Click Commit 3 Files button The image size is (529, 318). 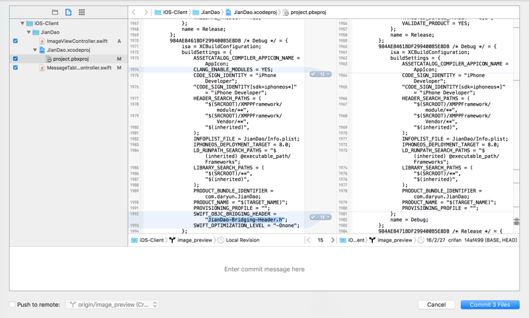pyautogui.click(x=490, y=305)
